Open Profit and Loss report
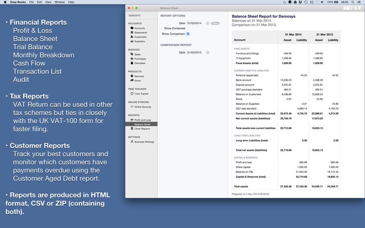This screenshot has height=228, width=365. point(142,119)
